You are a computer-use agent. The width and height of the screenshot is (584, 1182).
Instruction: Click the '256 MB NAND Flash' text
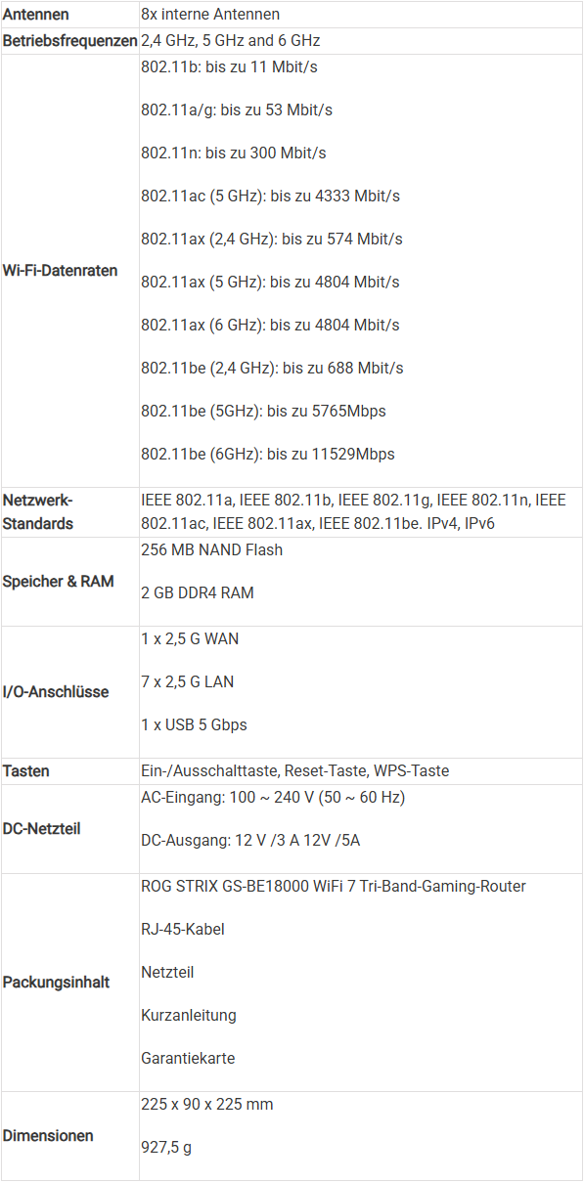[212, 549]
